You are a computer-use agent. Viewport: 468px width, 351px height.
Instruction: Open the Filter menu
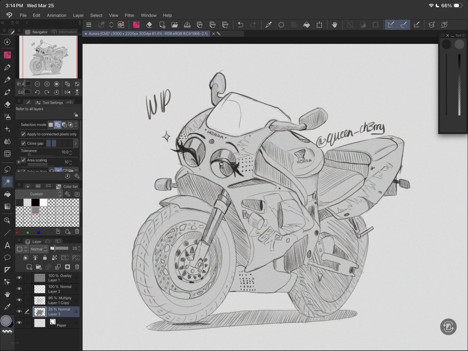(129, 15)
